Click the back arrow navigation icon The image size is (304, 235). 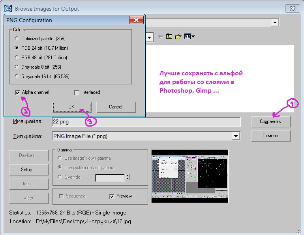click(x=160, y=37)
